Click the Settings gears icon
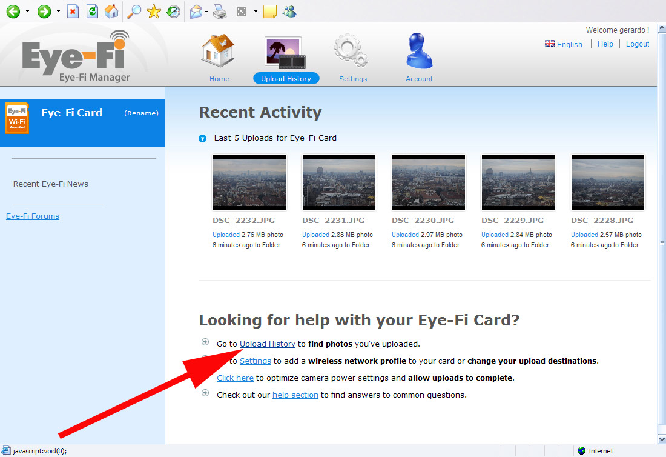This screenshot has height=457, width=666. tap(351, 50)
